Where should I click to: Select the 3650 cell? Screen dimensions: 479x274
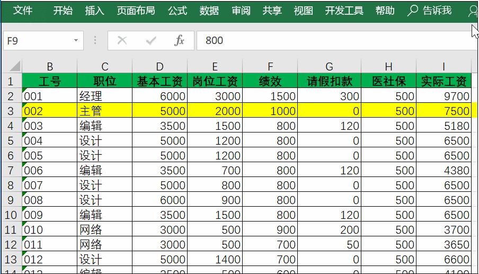click(443, 244)
